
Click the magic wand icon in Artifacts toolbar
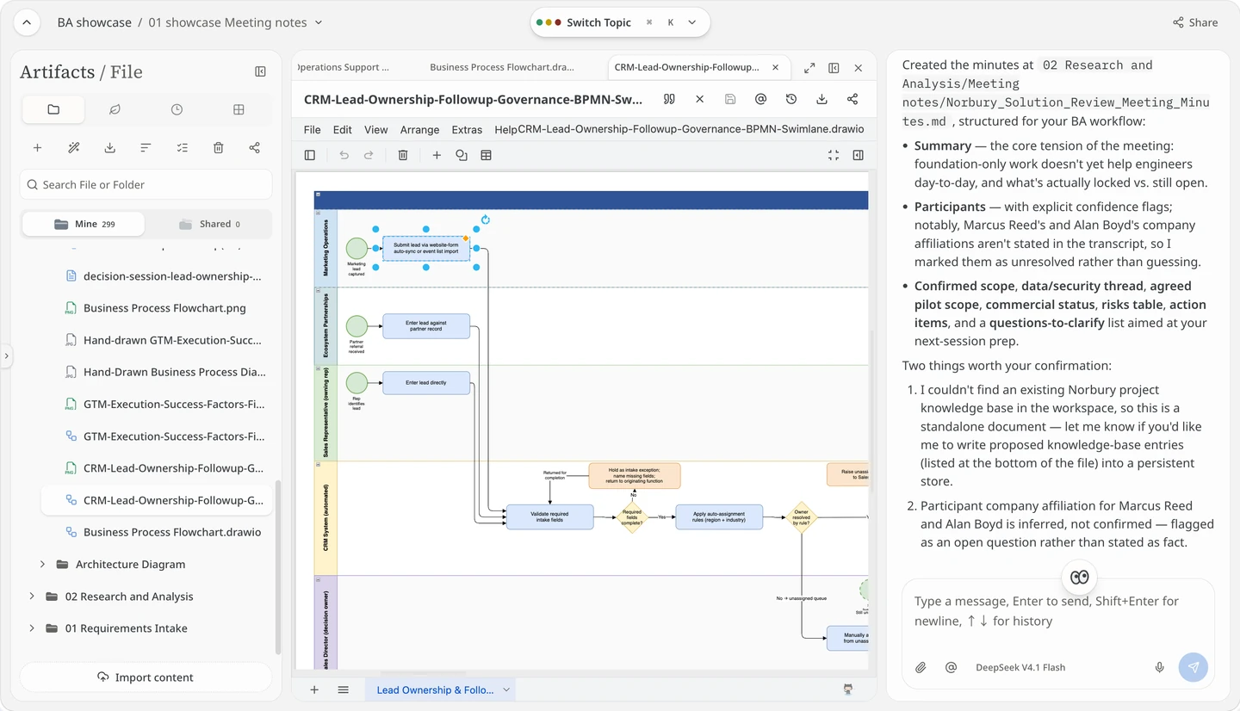tap(73, 148)
